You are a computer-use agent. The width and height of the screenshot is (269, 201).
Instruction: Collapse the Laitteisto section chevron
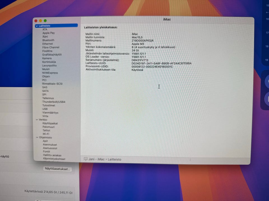[37, 26]
